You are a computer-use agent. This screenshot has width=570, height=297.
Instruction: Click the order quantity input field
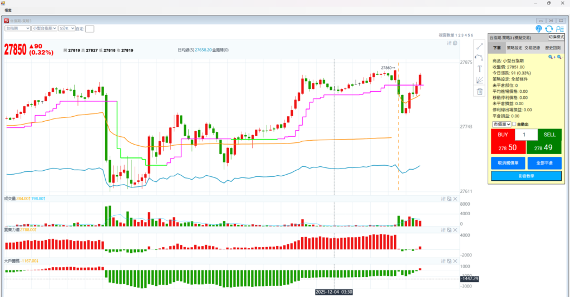click(526, 135)
